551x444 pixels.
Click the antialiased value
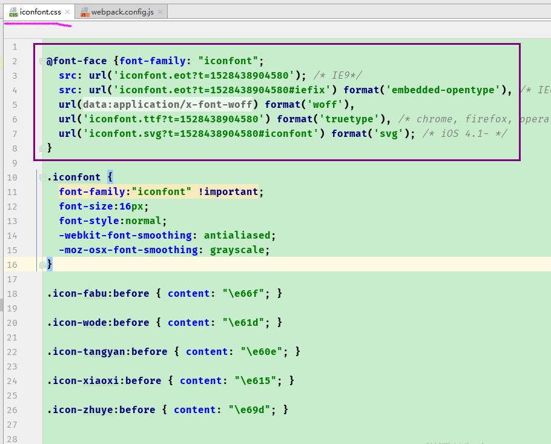237,235
